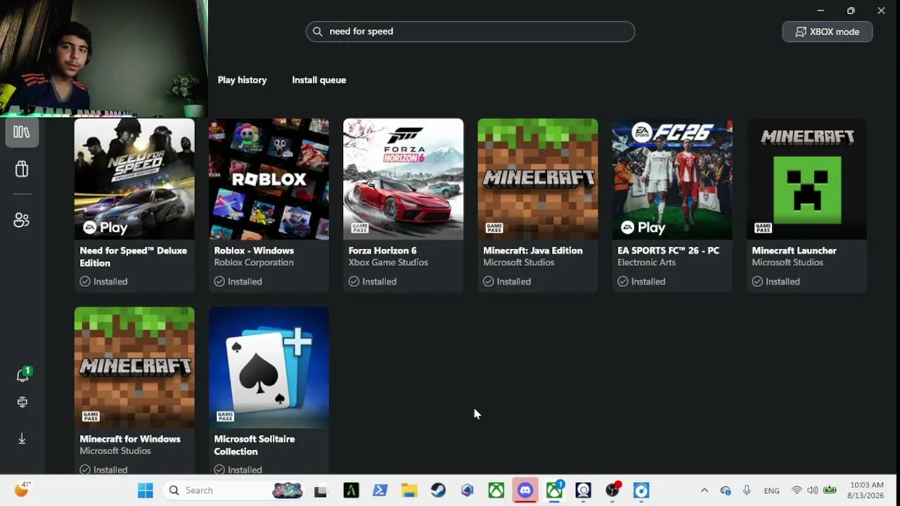
Task: Open the Xbox icon left of Discord
Action: [496, 491]
